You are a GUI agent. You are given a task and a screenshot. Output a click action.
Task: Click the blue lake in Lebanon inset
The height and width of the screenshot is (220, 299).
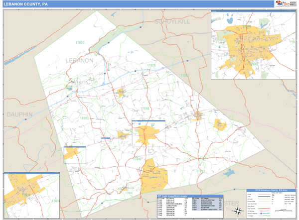[230, 20]
